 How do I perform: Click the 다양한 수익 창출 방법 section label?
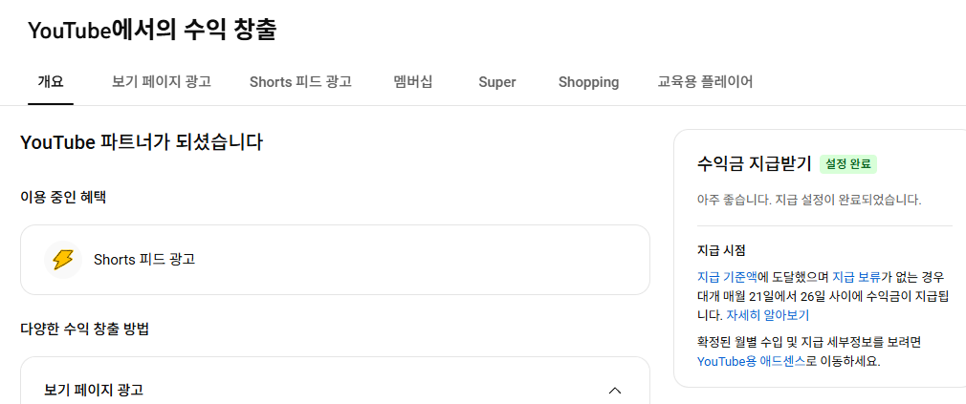[84, 330]
